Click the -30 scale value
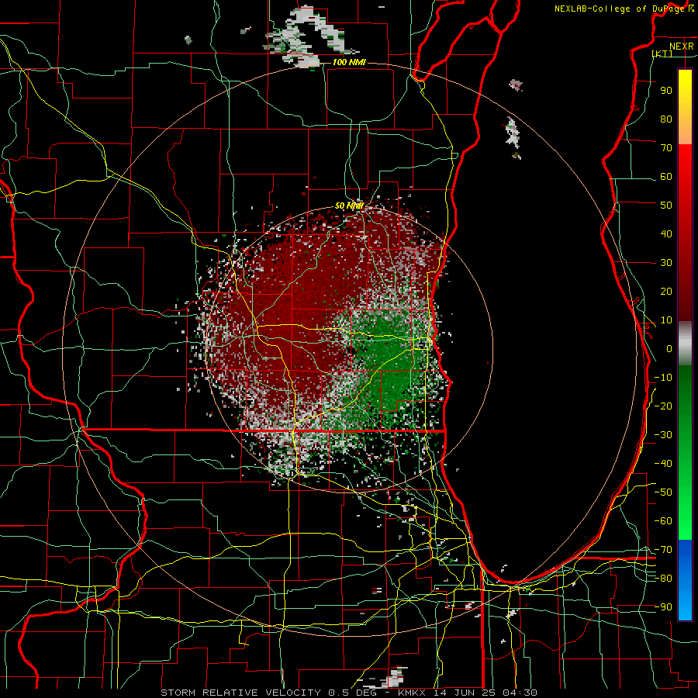The image size is (698, 698). tap(663, 435)
